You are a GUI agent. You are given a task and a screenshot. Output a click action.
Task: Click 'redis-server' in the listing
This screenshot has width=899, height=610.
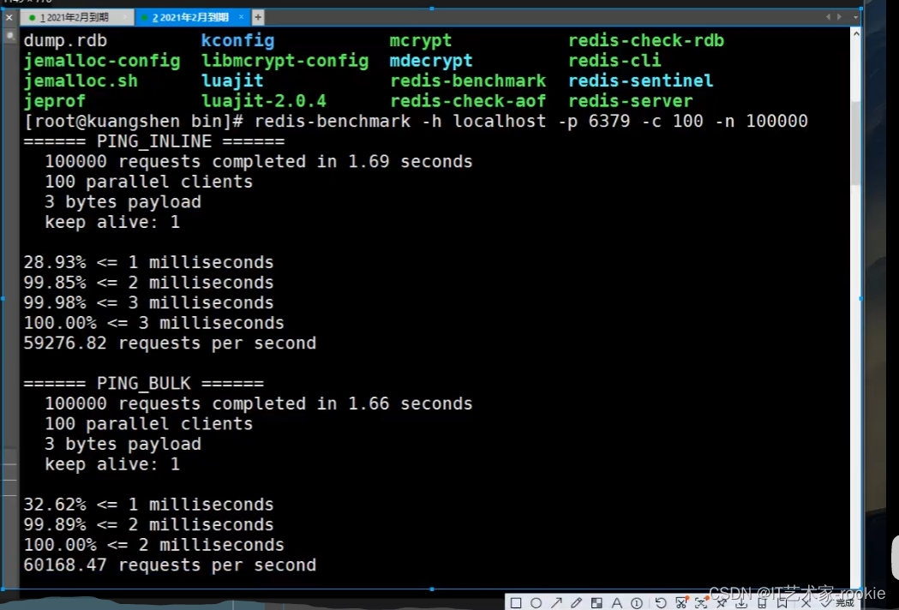tap(631, 101)
